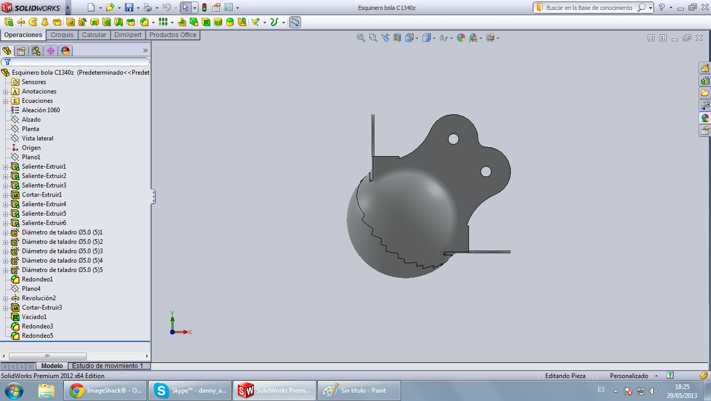Expand the Cortar-Extruir1 feature node
Screen dimensions: 711x401
[6, 195]
